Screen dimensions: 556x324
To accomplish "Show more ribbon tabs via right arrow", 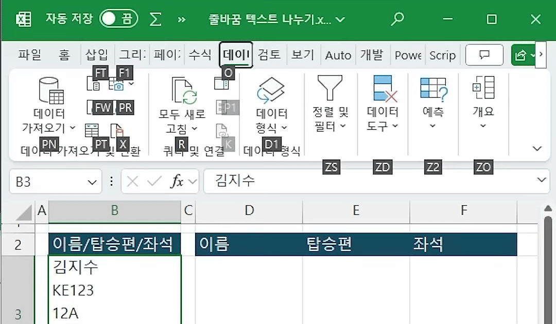I will click(541, 55).
